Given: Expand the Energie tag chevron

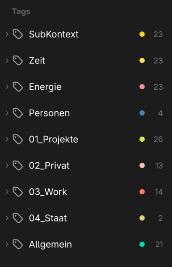Looking at the screenshot, I should pyautogui.click(x=7, y=87).
